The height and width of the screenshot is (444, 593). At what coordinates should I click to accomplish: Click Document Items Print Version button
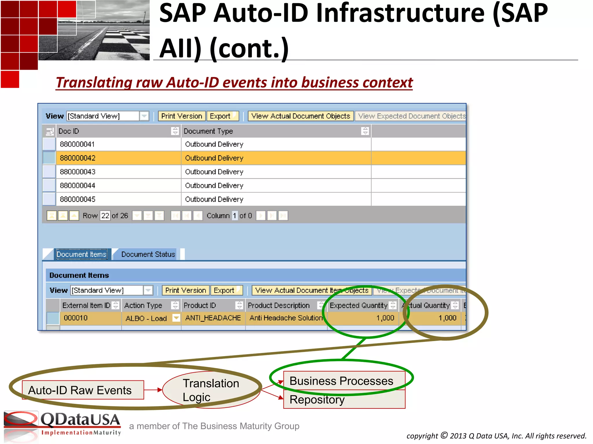[x=186, y=290]
